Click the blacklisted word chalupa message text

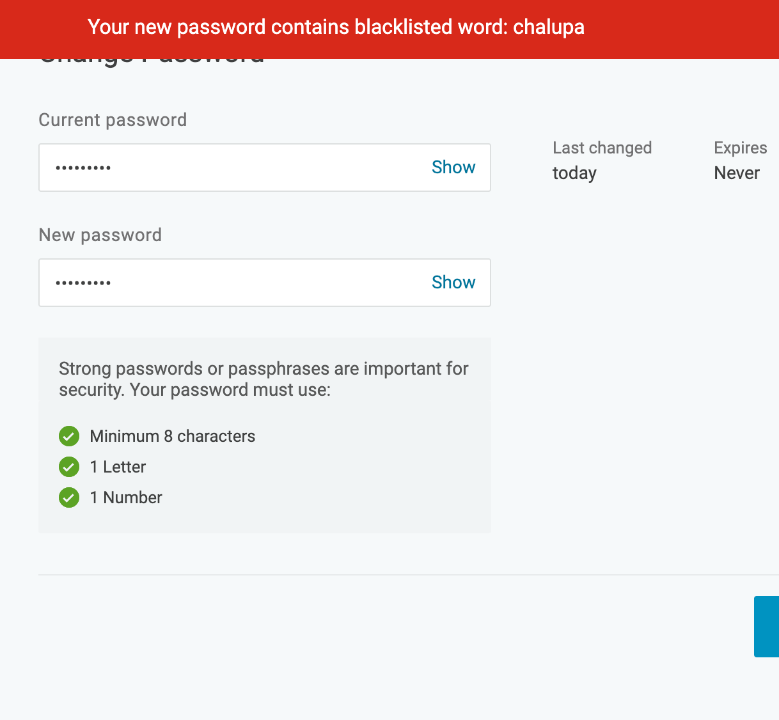(336, 27)
